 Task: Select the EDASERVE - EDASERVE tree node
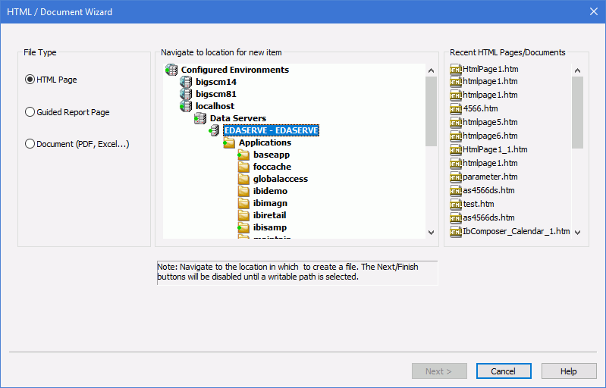click(271, 130)
